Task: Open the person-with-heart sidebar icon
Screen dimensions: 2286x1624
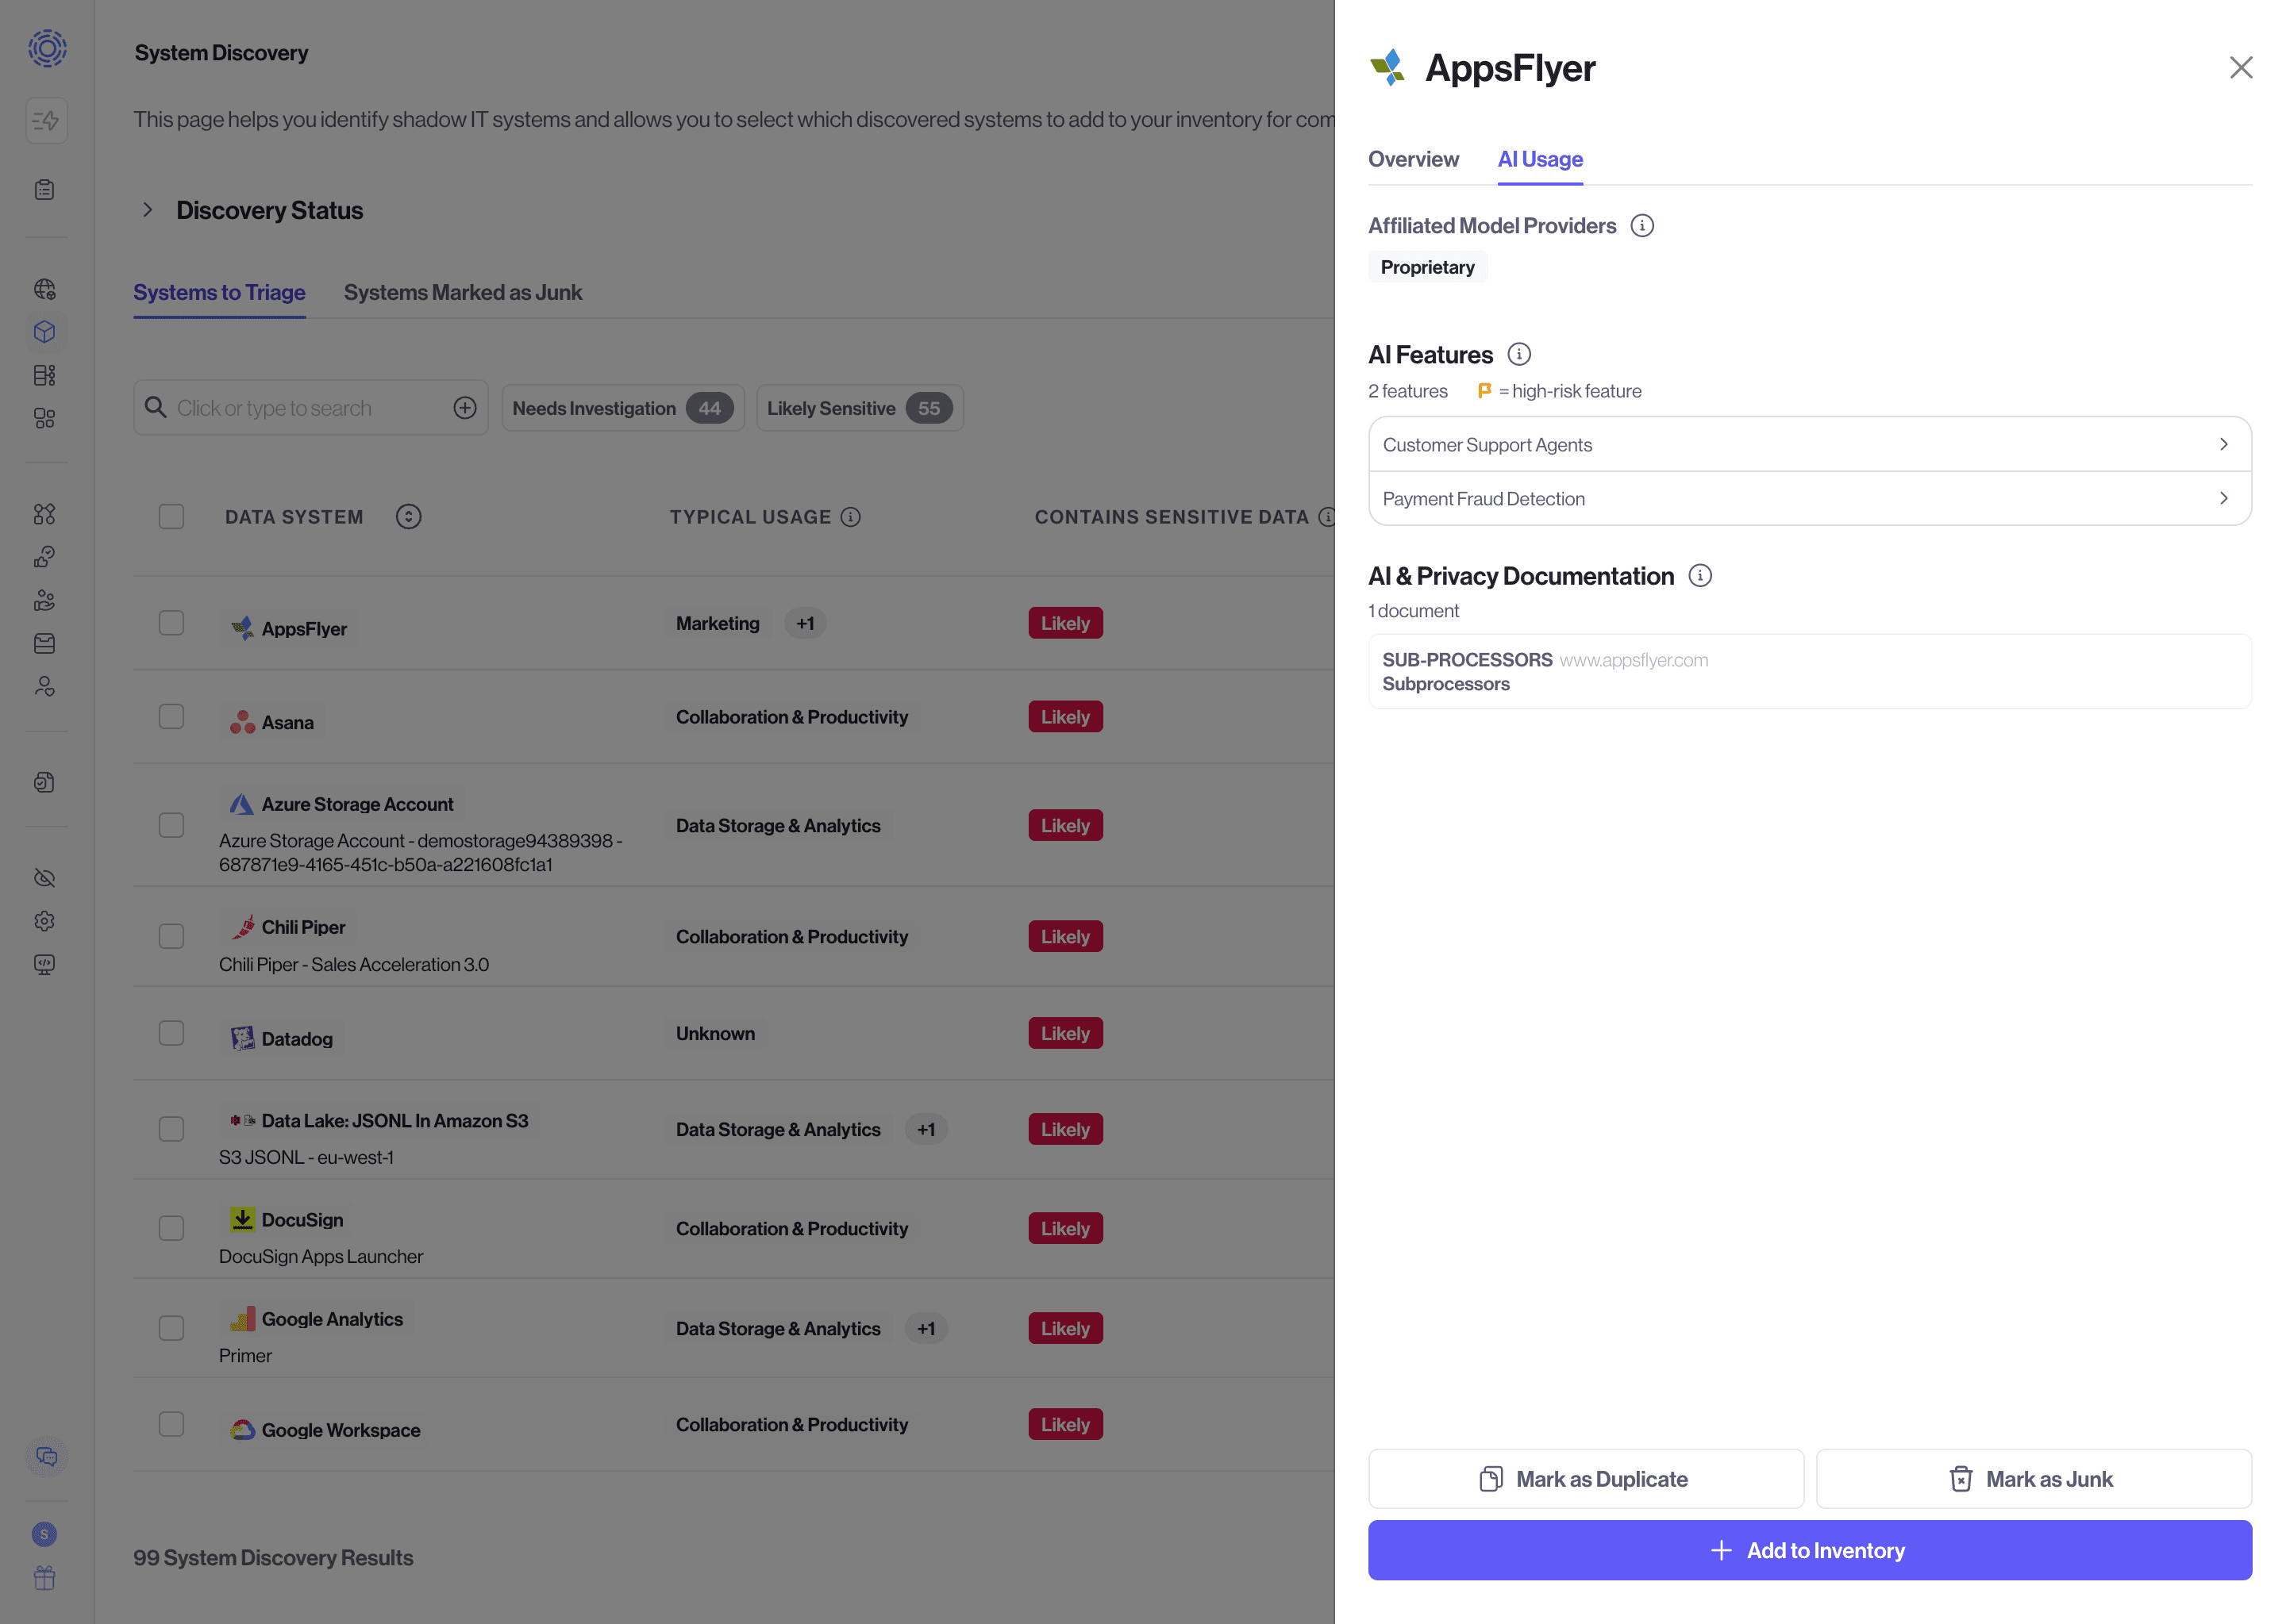Action: pyautogui.click(x=45, y=686)
